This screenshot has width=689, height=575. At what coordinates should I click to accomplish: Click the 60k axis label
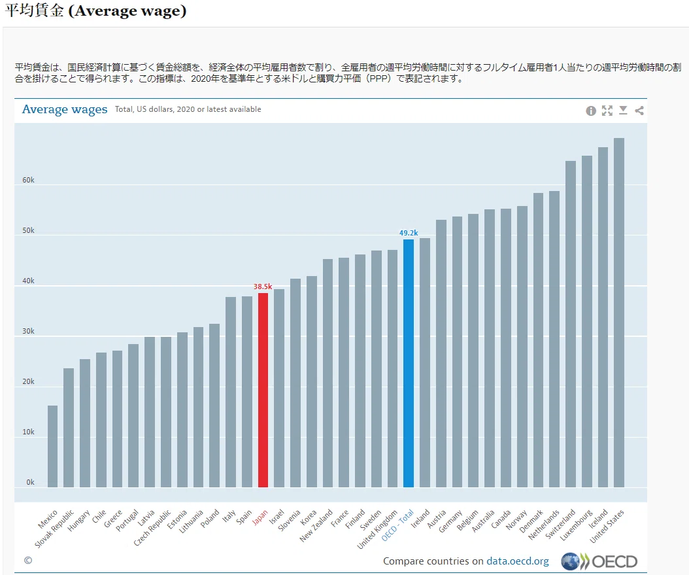28,181
